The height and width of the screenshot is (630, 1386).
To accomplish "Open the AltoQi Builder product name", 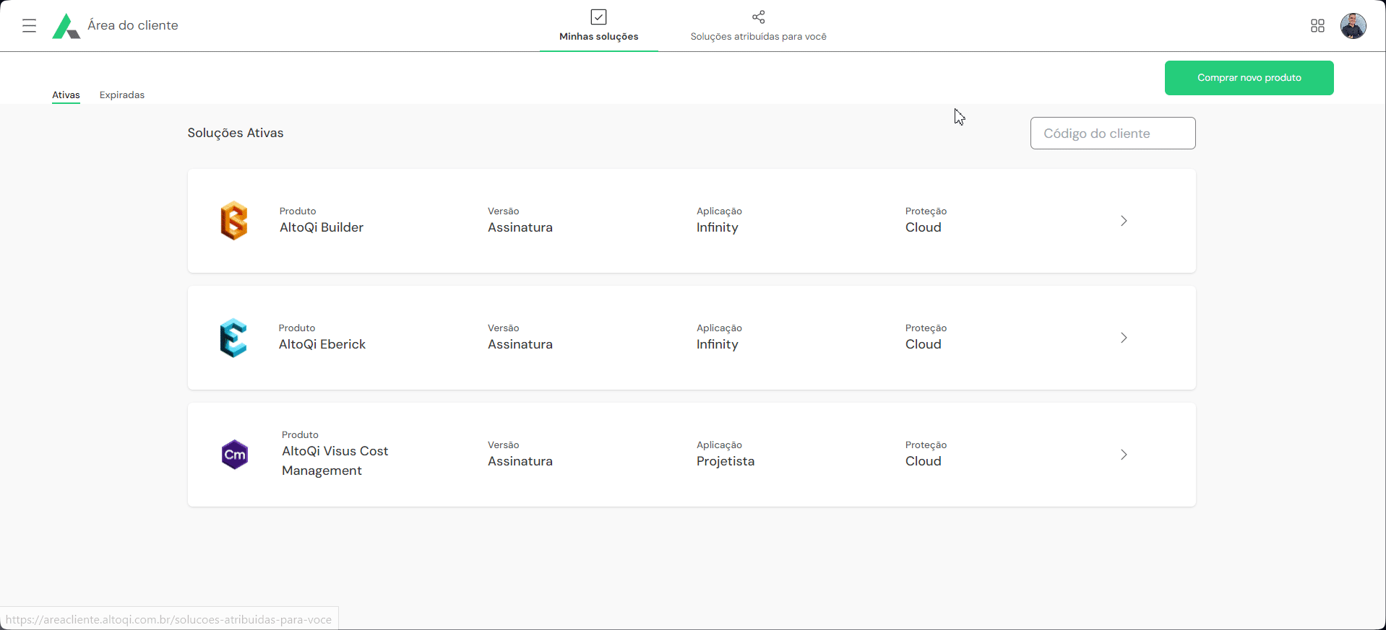I will (322, 227).
